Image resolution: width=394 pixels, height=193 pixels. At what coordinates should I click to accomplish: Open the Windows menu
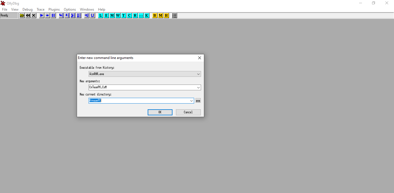coord(87,9)
